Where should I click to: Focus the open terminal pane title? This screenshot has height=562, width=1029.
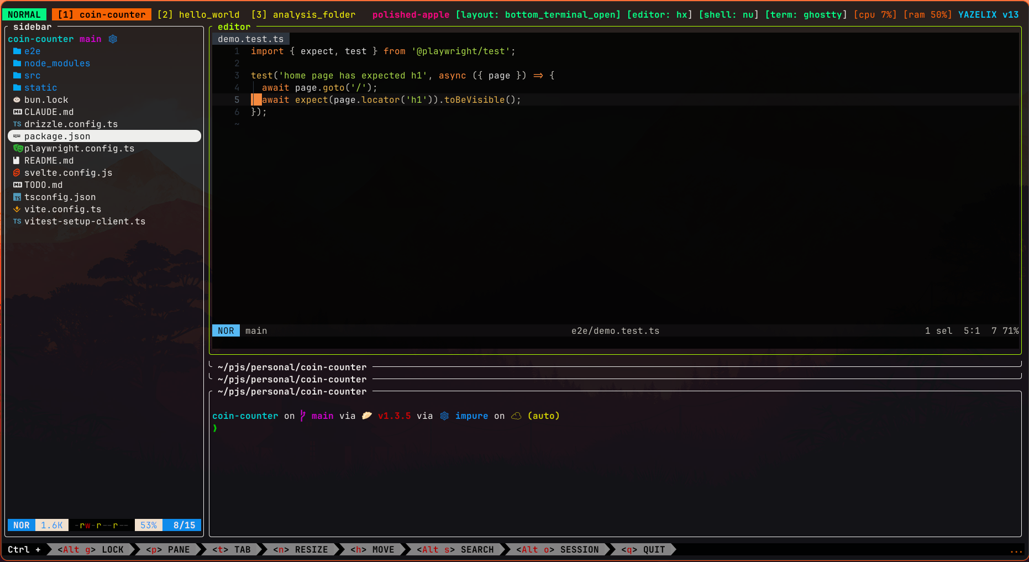292,392
